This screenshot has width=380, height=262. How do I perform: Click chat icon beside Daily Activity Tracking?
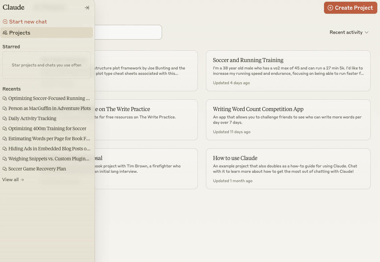(5, 118)
